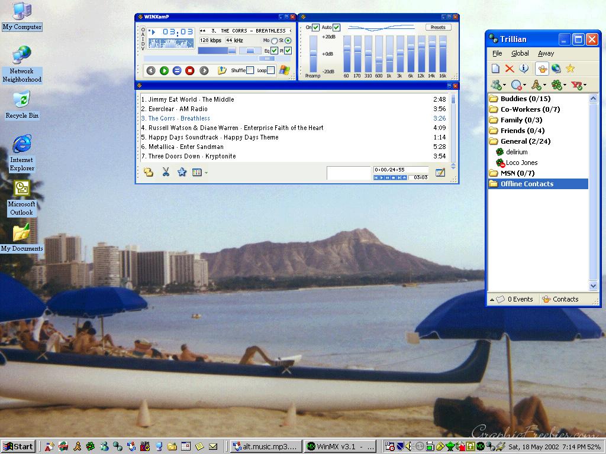Viewport: 606px width, 454px height.
Task: Click the info bubble icon in Trillian
Action: [523, 69]
